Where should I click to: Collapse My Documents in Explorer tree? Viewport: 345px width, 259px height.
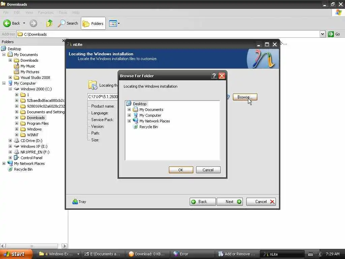(x=4, y=54)
